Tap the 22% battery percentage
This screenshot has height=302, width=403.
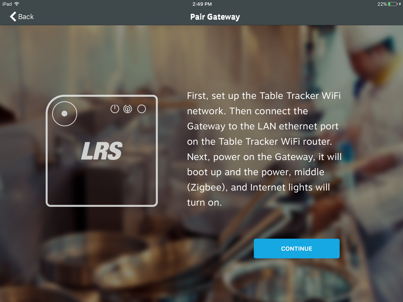[382, 4]
